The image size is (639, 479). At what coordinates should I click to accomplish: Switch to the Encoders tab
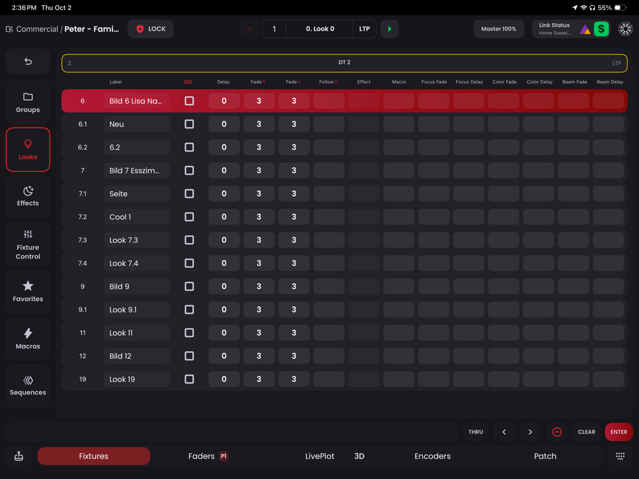432,456
